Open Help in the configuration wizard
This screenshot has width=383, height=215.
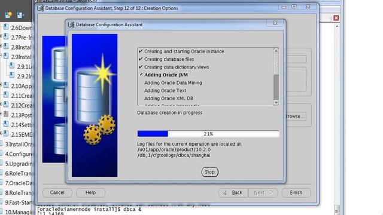pos(90,192)
